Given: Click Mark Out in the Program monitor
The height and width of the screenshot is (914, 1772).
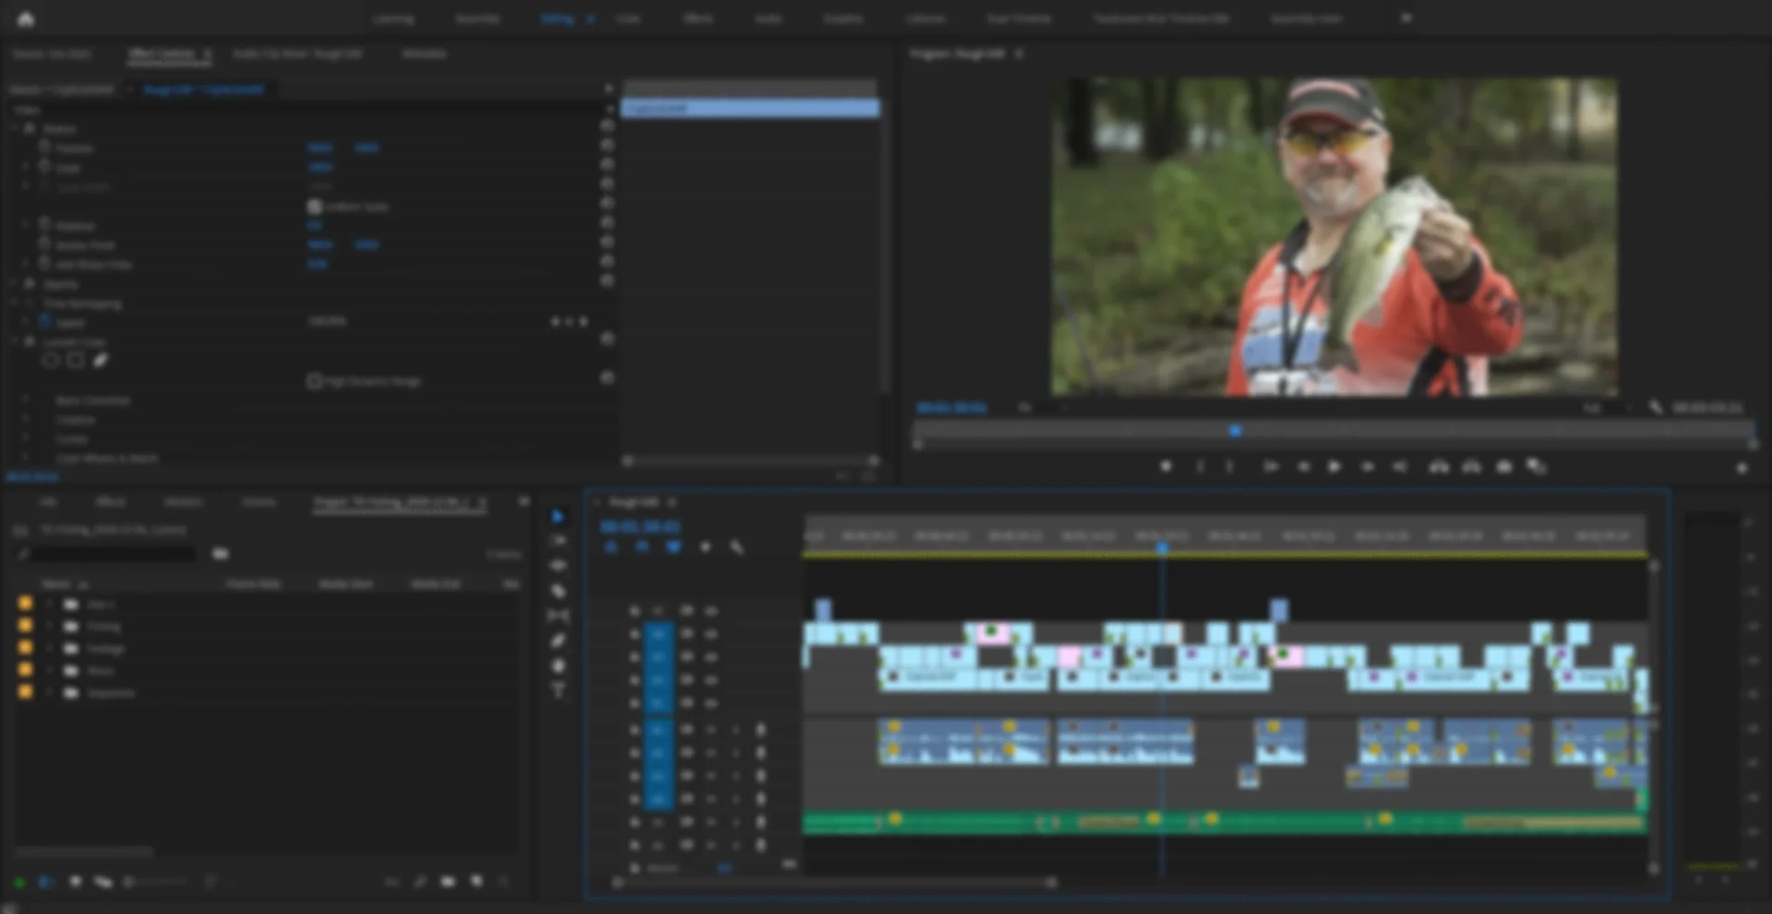Looking at the screenshot, I should tap(1229, 467).
